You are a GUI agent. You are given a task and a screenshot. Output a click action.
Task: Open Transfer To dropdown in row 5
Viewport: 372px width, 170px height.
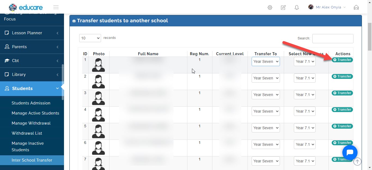[266, 128]
